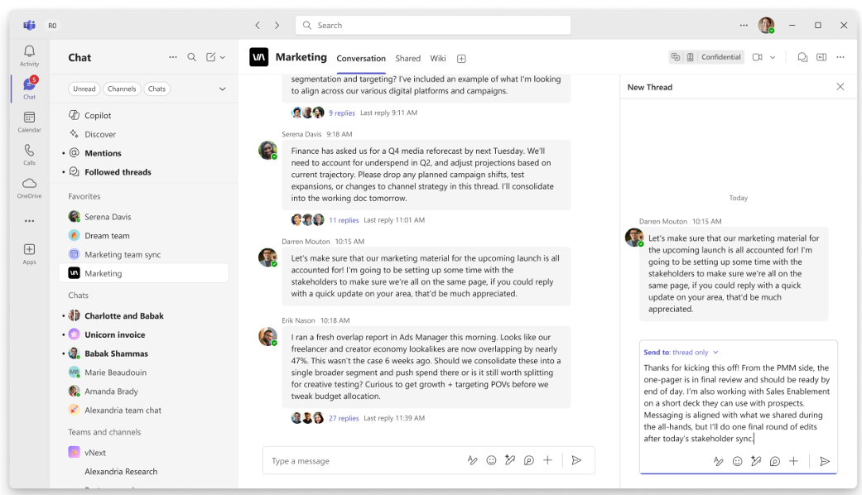The height and width of the screenshot is (495, 862).
Task: Open the Amanda Brady chat
Action: 144,392
